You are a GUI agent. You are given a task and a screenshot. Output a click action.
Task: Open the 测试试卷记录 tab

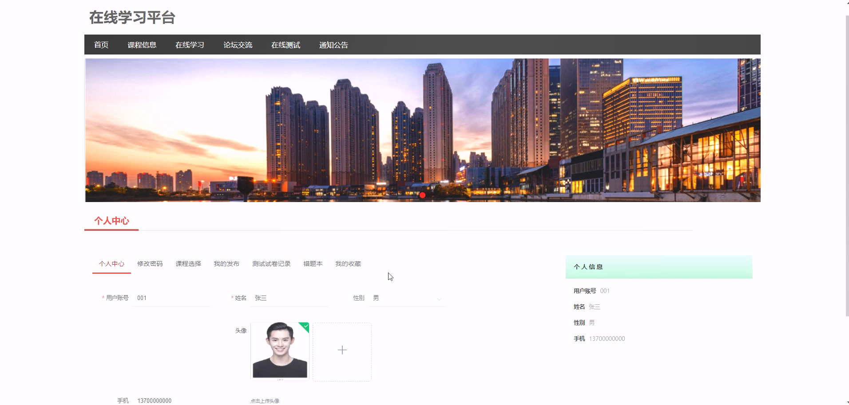[271, 263]
